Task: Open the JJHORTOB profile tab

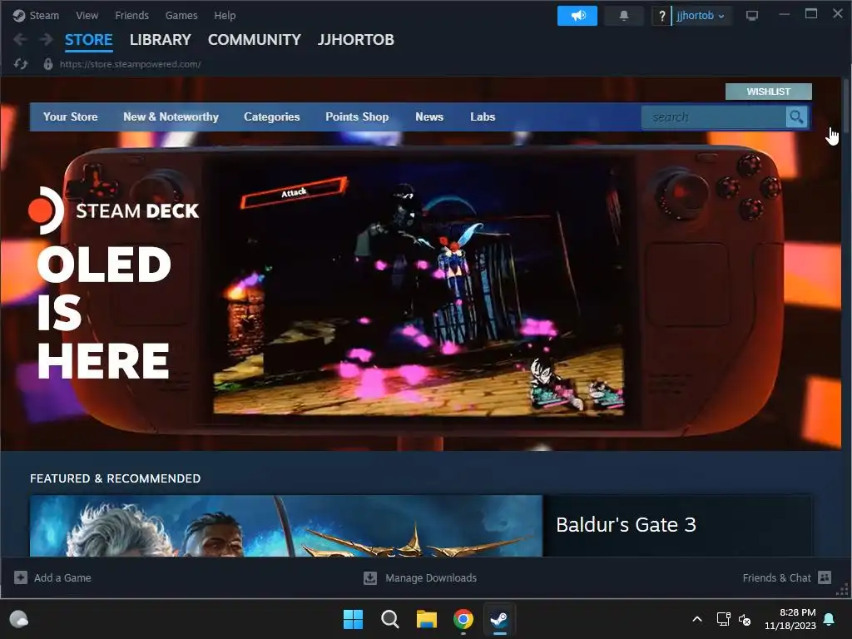Action: click(x=356, y=40)
